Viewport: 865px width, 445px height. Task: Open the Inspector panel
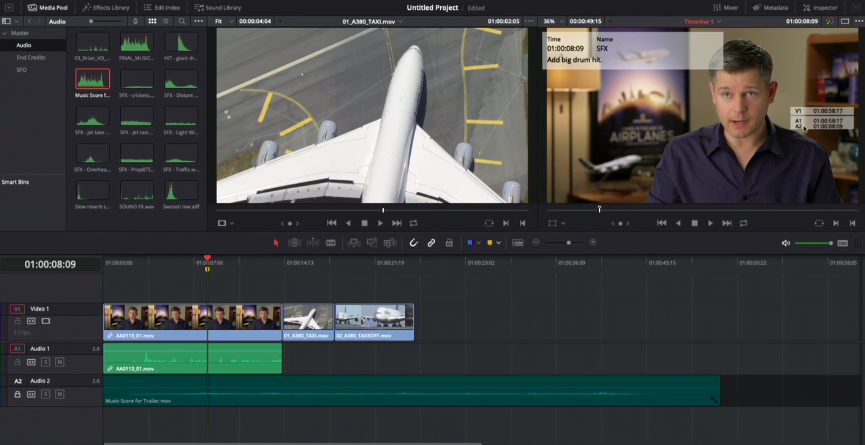[x=820, y=8]
